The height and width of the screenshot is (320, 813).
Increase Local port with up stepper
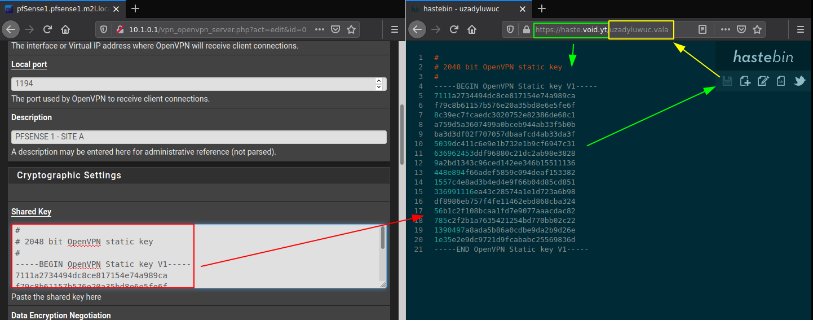coord(380,81)
